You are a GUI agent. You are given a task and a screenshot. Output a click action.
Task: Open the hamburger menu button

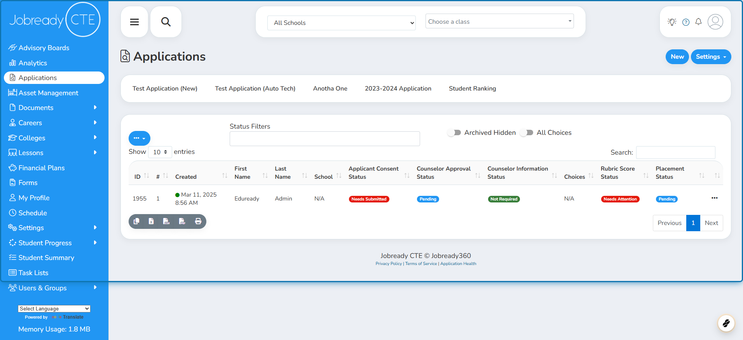[x=134, y=22]
